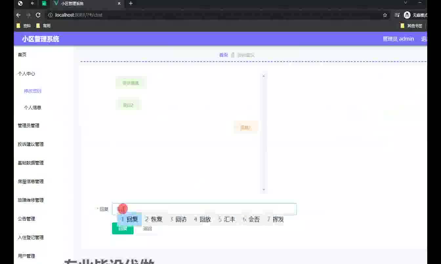Open 个人信息 in the sidebar
Viewport: 441px width, 264px height.
click(x=32, y=108)
